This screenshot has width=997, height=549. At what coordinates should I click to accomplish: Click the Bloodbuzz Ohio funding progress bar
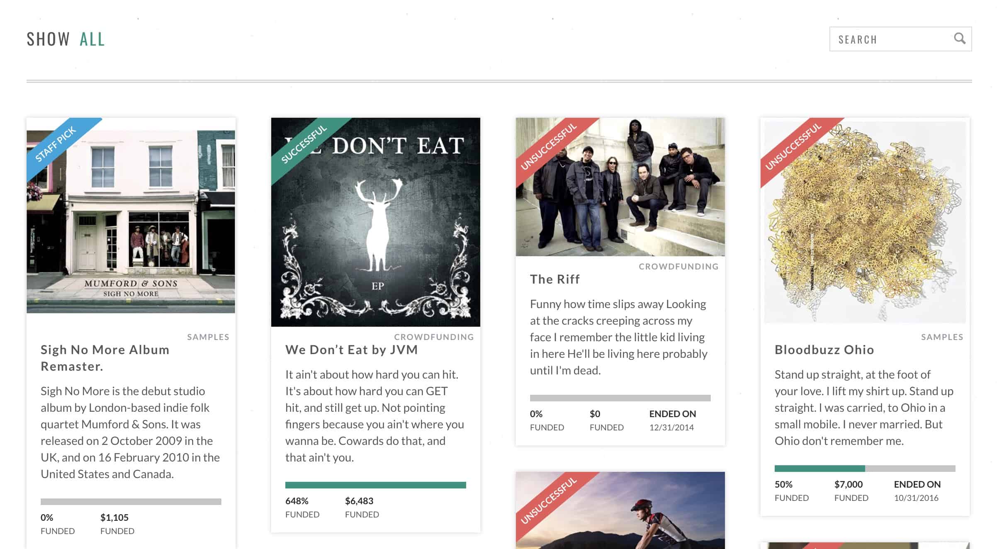865,469
